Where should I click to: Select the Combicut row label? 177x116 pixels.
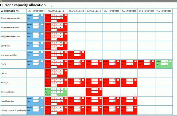[5, 46]
